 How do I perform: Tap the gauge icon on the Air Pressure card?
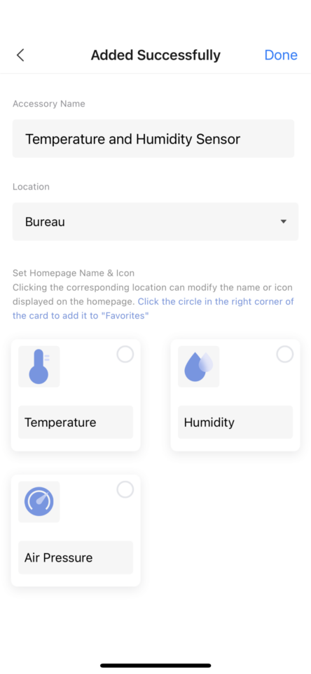coord(39,501)
